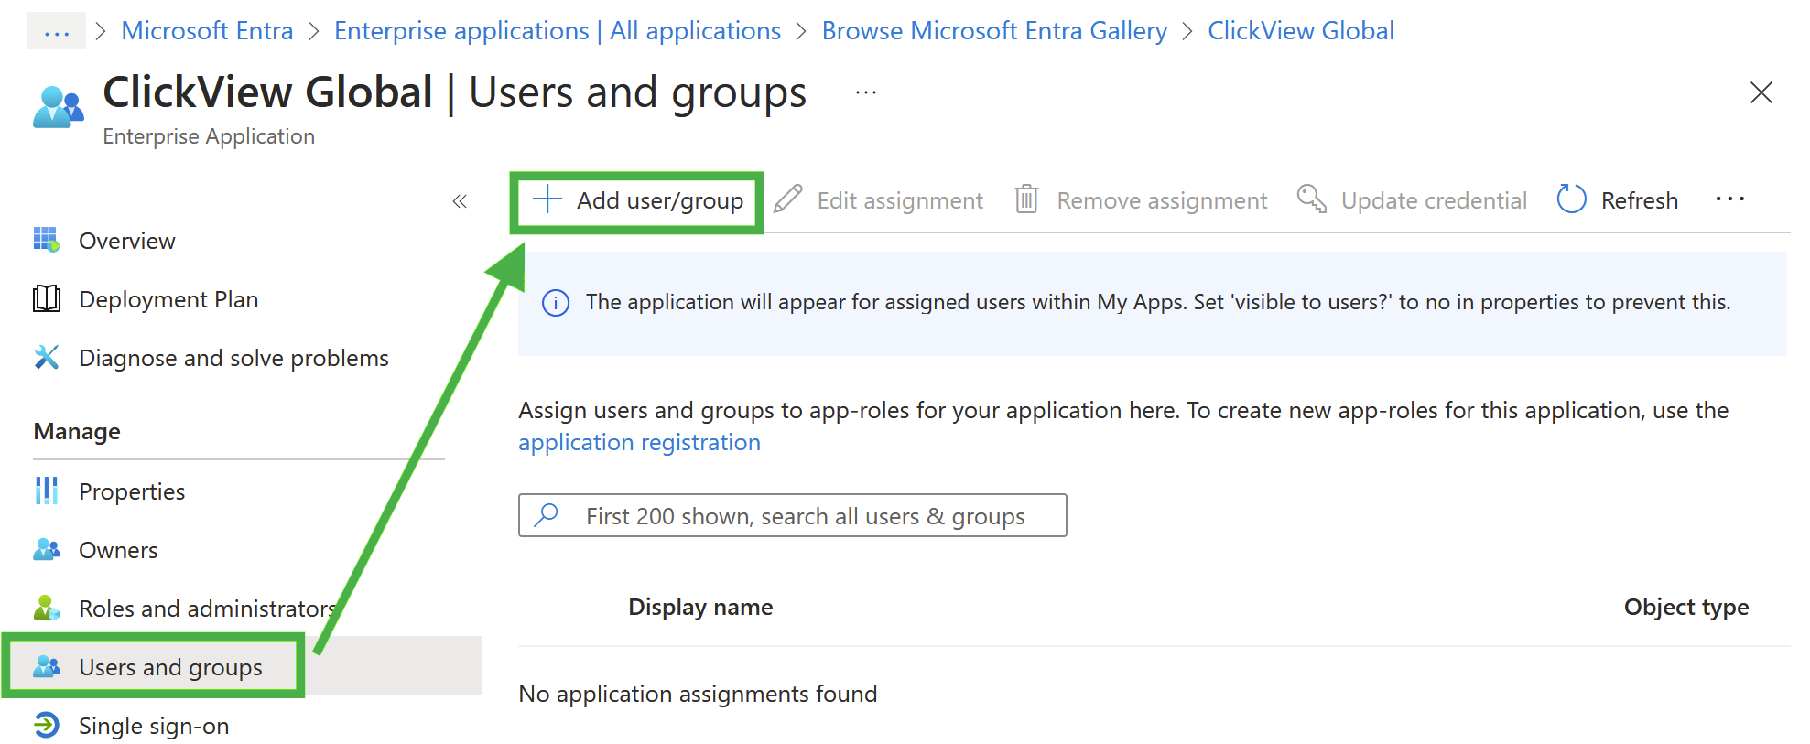Click the search users & groups field
This screenshot has height=744, width=1810.
coord(793,515)
